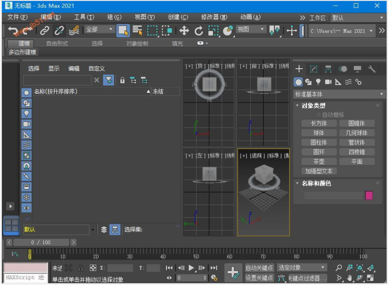The height and width of the screenshot is (287, 389).
Task: Enable the 自动栅格 AutoGrid checkbox
Action: click(319, 114)
